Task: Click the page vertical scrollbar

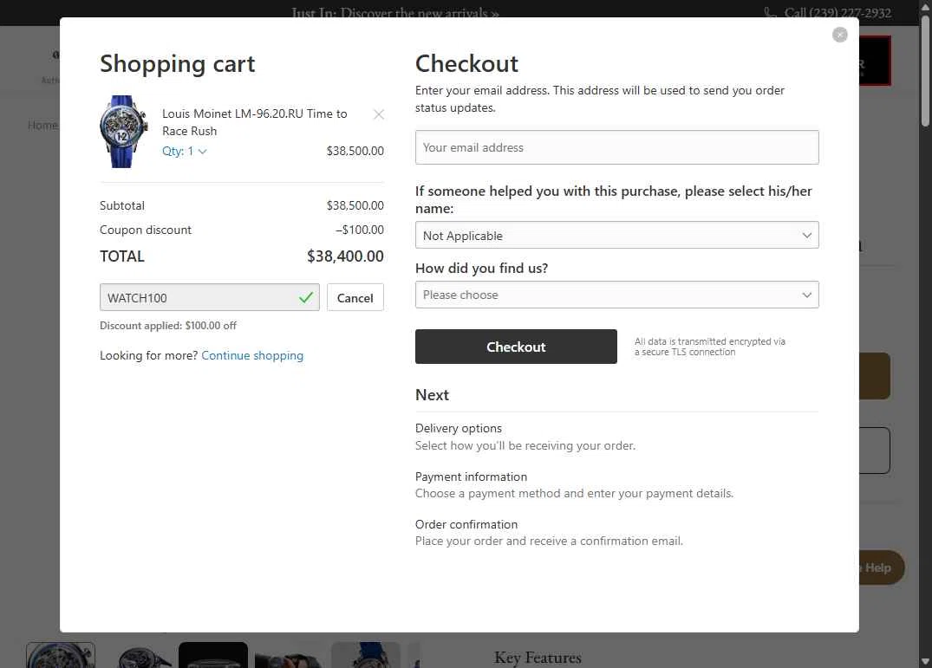Action: 925,71
